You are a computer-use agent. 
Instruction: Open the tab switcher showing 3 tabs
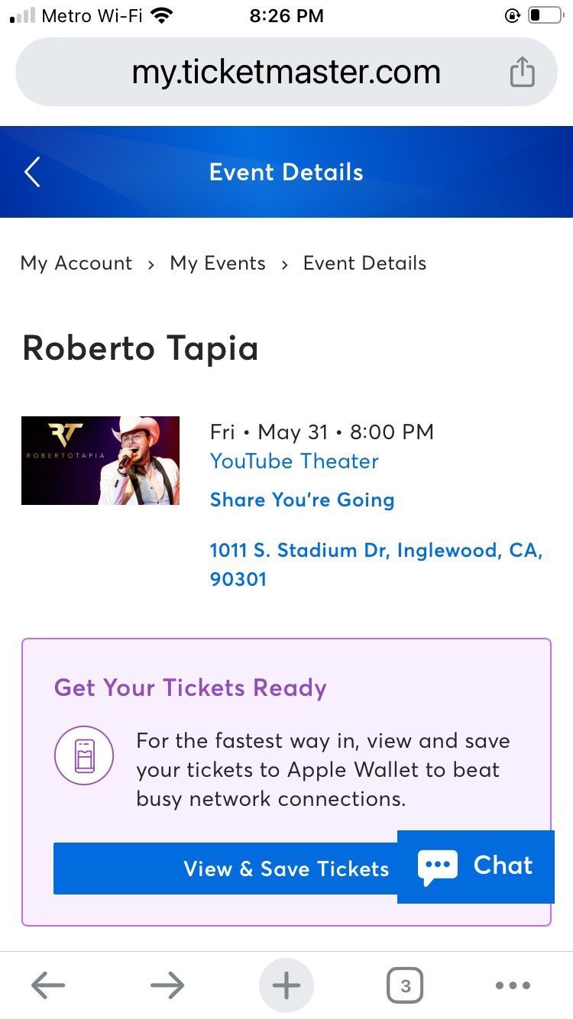pos(405,985)
